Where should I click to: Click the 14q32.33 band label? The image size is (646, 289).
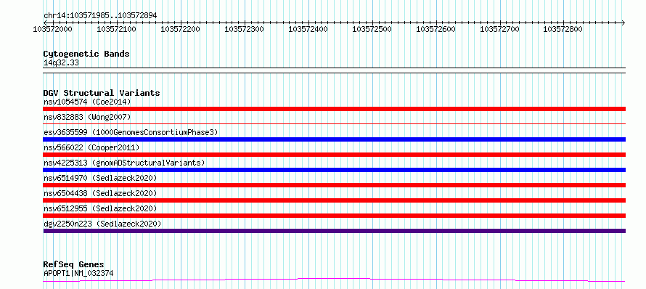click(x=61, y=63)
